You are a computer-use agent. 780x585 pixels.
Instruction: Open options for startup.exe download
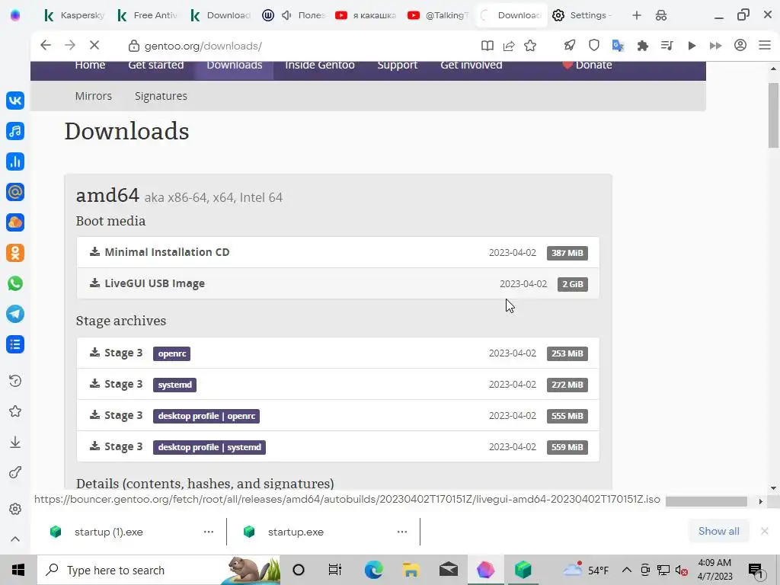pos(402,532)
